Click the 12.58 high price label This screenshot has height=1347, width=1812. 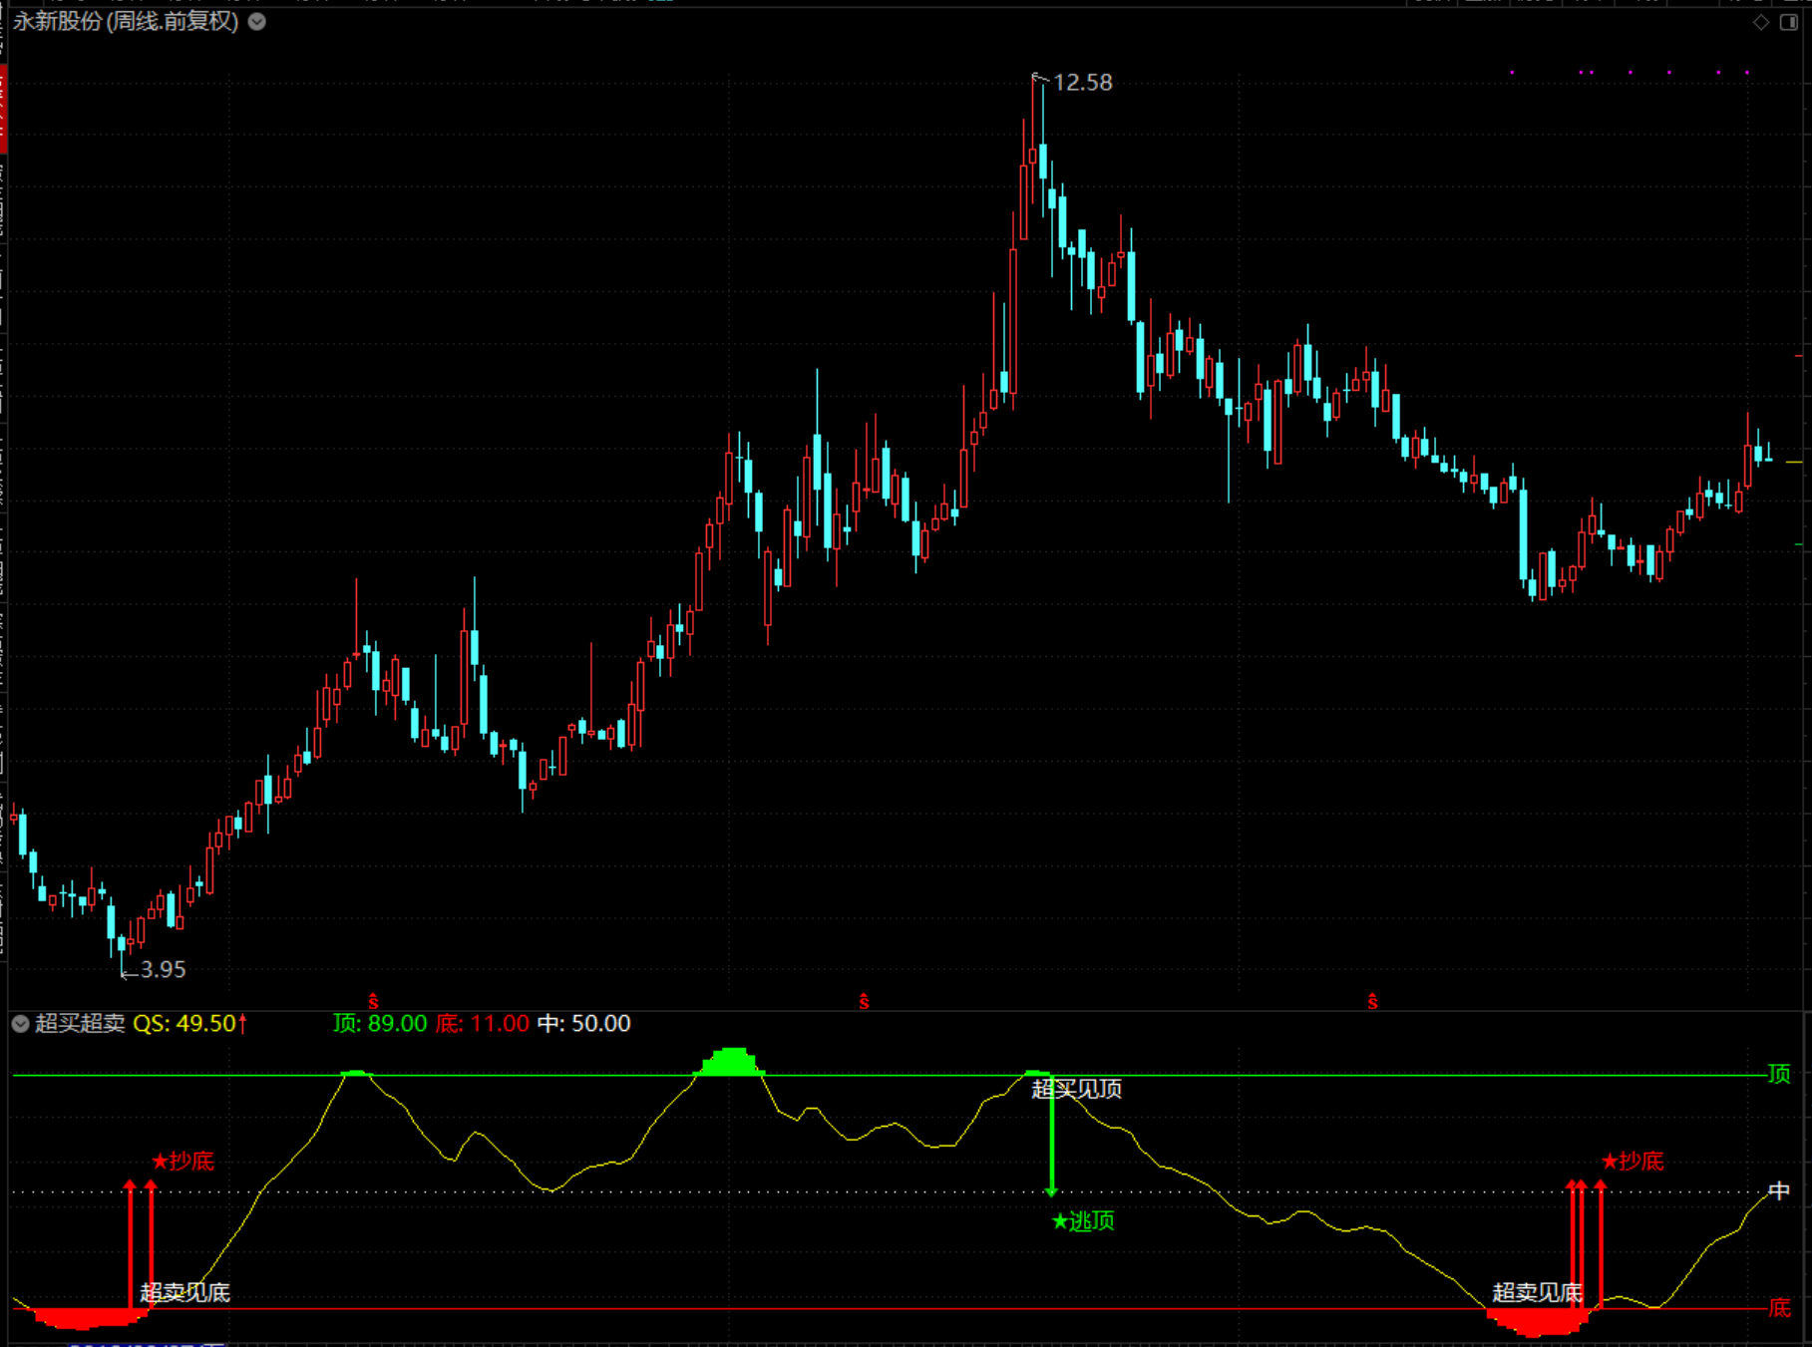[x=1083, y=83]
